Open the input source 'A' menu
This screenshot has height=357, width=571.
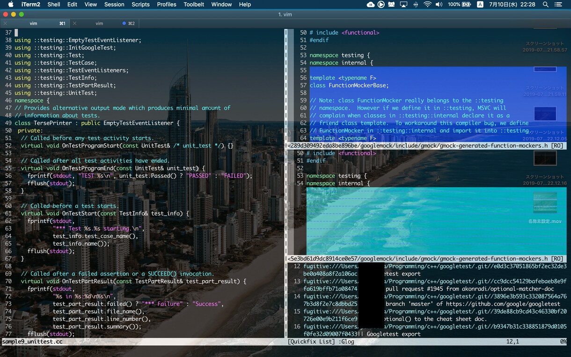pyautogui.click(x=480, y=4)
